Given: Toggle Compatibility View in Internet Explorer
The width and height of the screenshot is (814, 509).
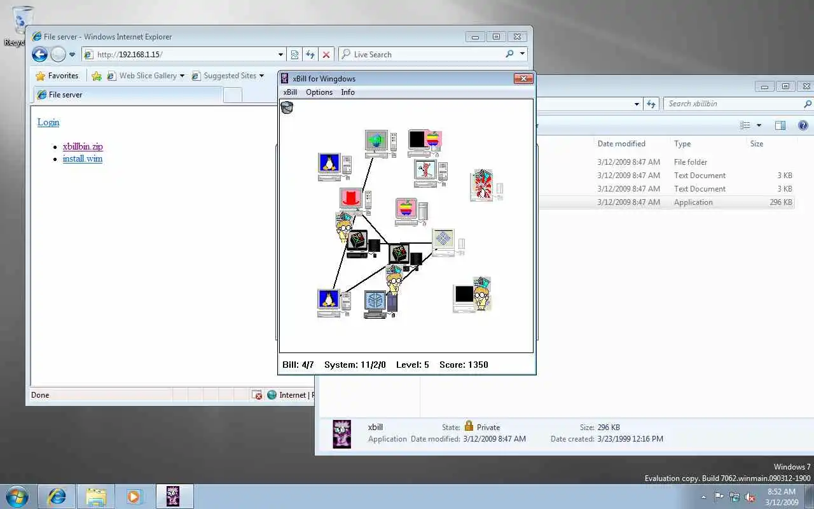Looking at the screenshot, I should pyautogui.click(x=294, y=55).
